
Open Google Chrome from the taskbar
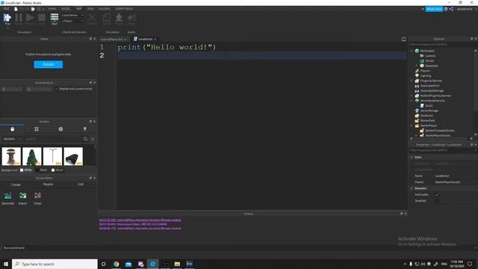pos(117,264)
